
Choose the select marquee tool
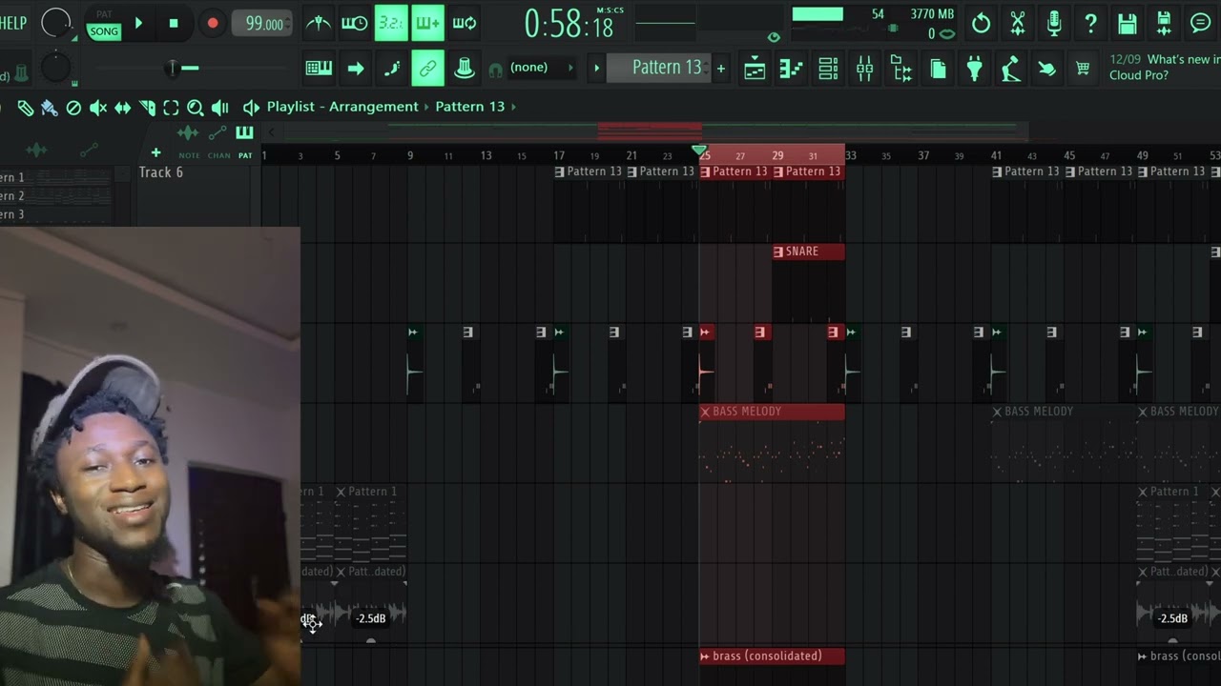pyautogui.click(x=171, y=108)
